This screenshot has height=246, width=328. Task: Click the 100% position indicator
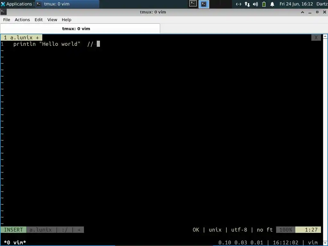[x=285, y=230]
